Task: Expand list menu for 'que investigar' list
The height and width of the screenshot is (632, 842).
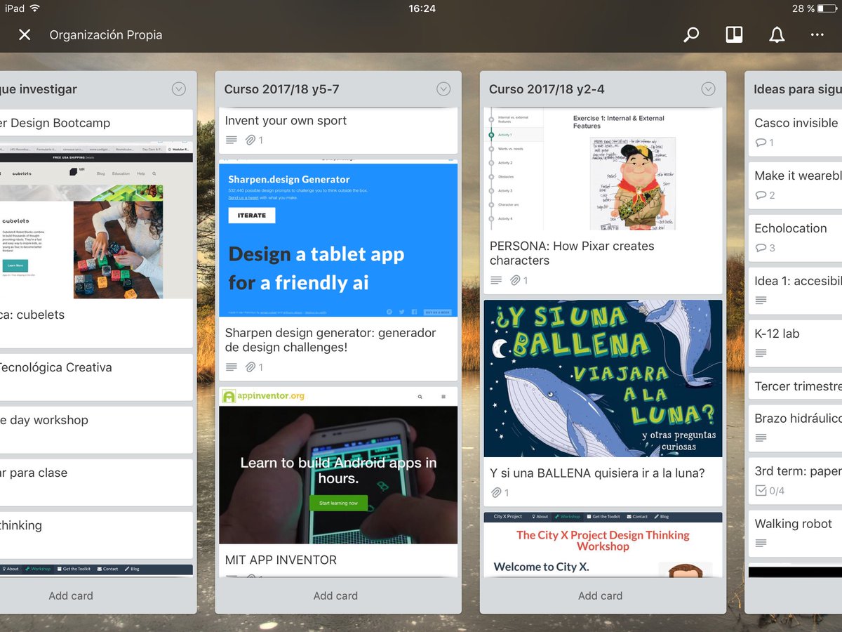Action: (179, 89)
